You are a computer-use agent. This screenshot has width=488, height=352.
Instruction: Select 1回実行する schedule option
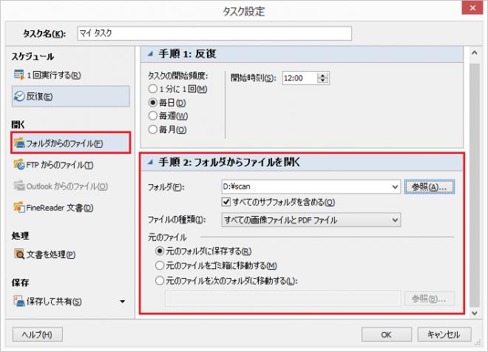(x=47, y=75)
